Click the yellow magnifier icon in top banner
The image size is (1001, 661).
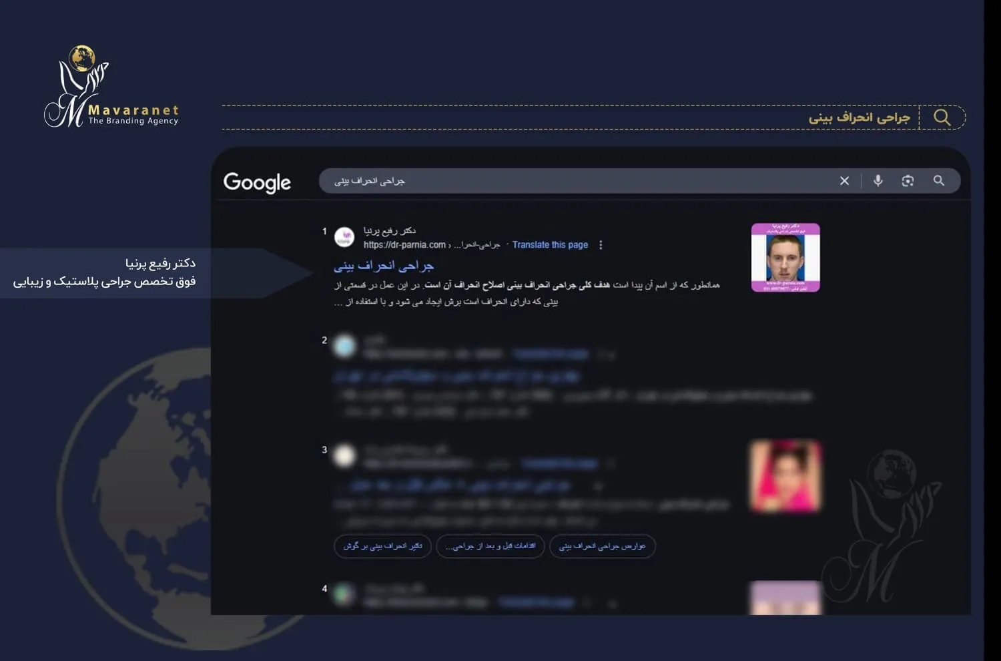942,118
